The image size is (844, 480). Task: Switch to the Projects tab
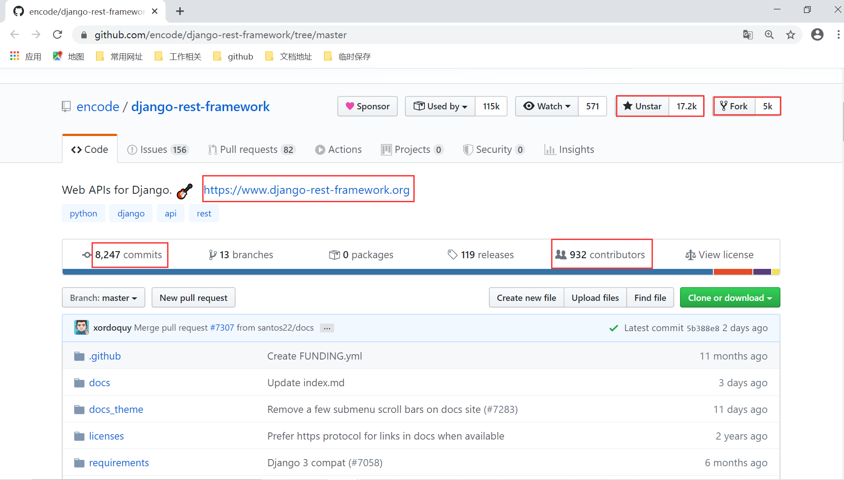tap(412, 149)
